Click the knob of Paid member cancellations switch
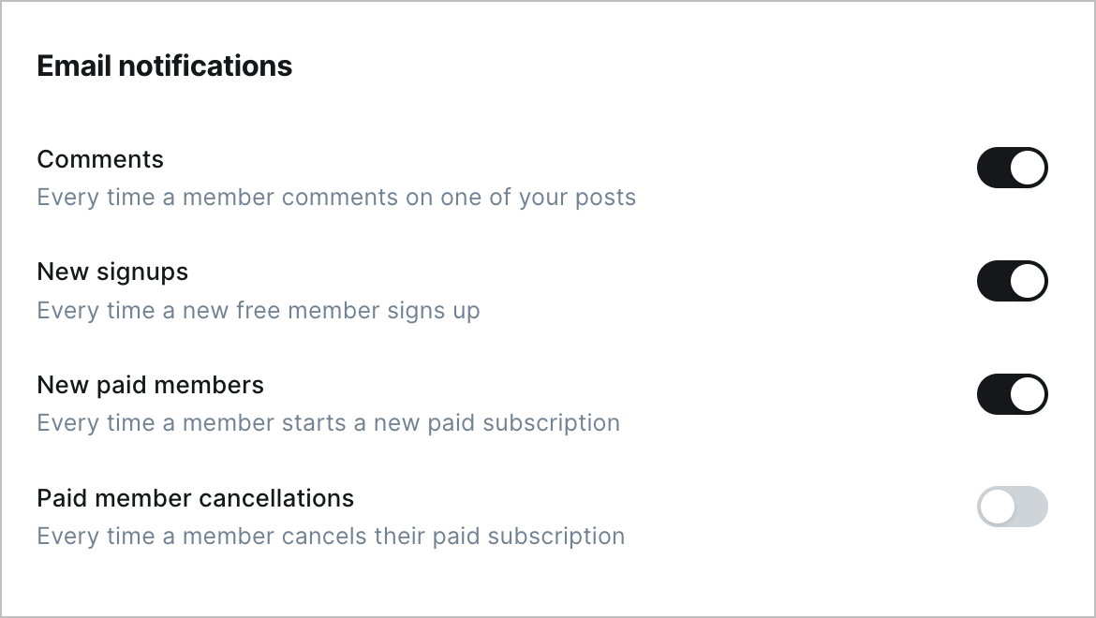The width and height of the screenshot is (1096, 618). [997, 507]
